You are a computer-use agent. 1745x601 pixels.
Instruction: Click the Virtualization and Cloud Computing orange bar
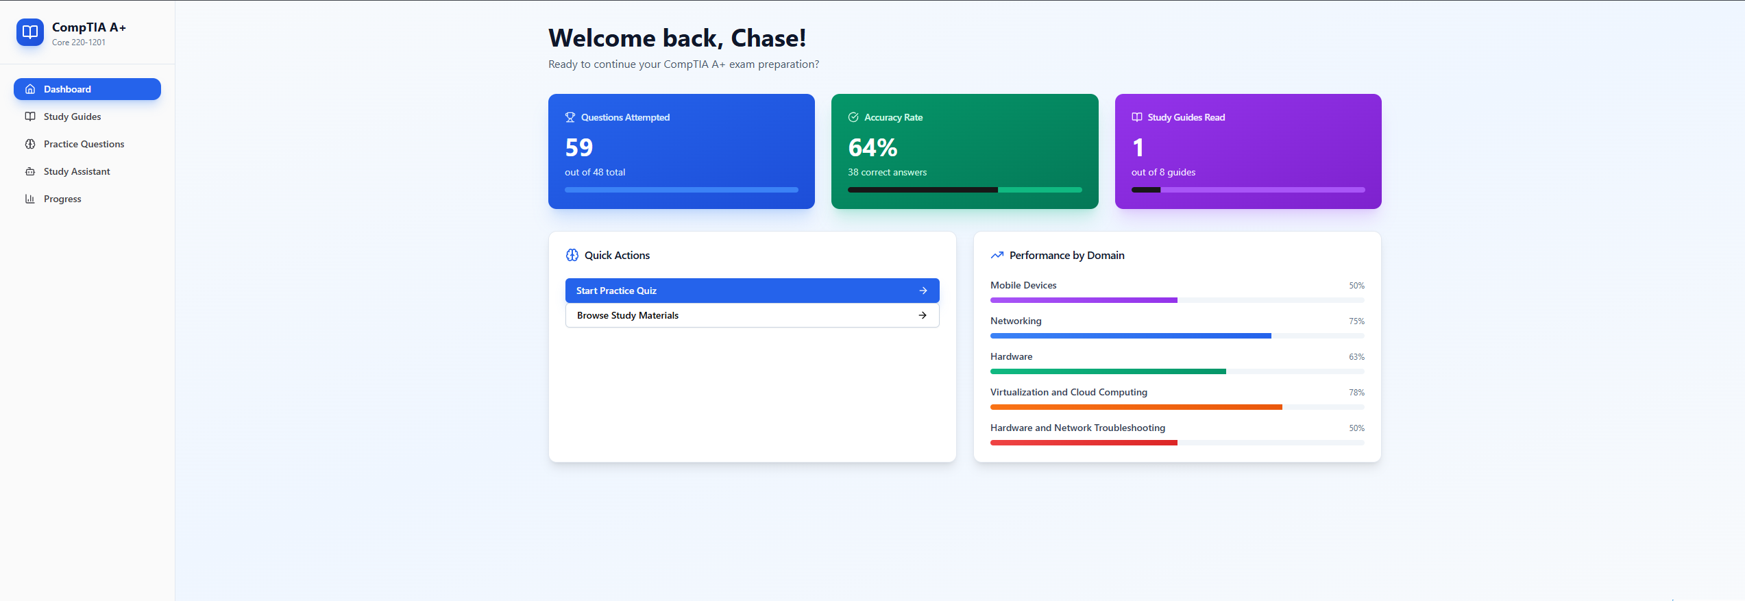(1136, 407)
